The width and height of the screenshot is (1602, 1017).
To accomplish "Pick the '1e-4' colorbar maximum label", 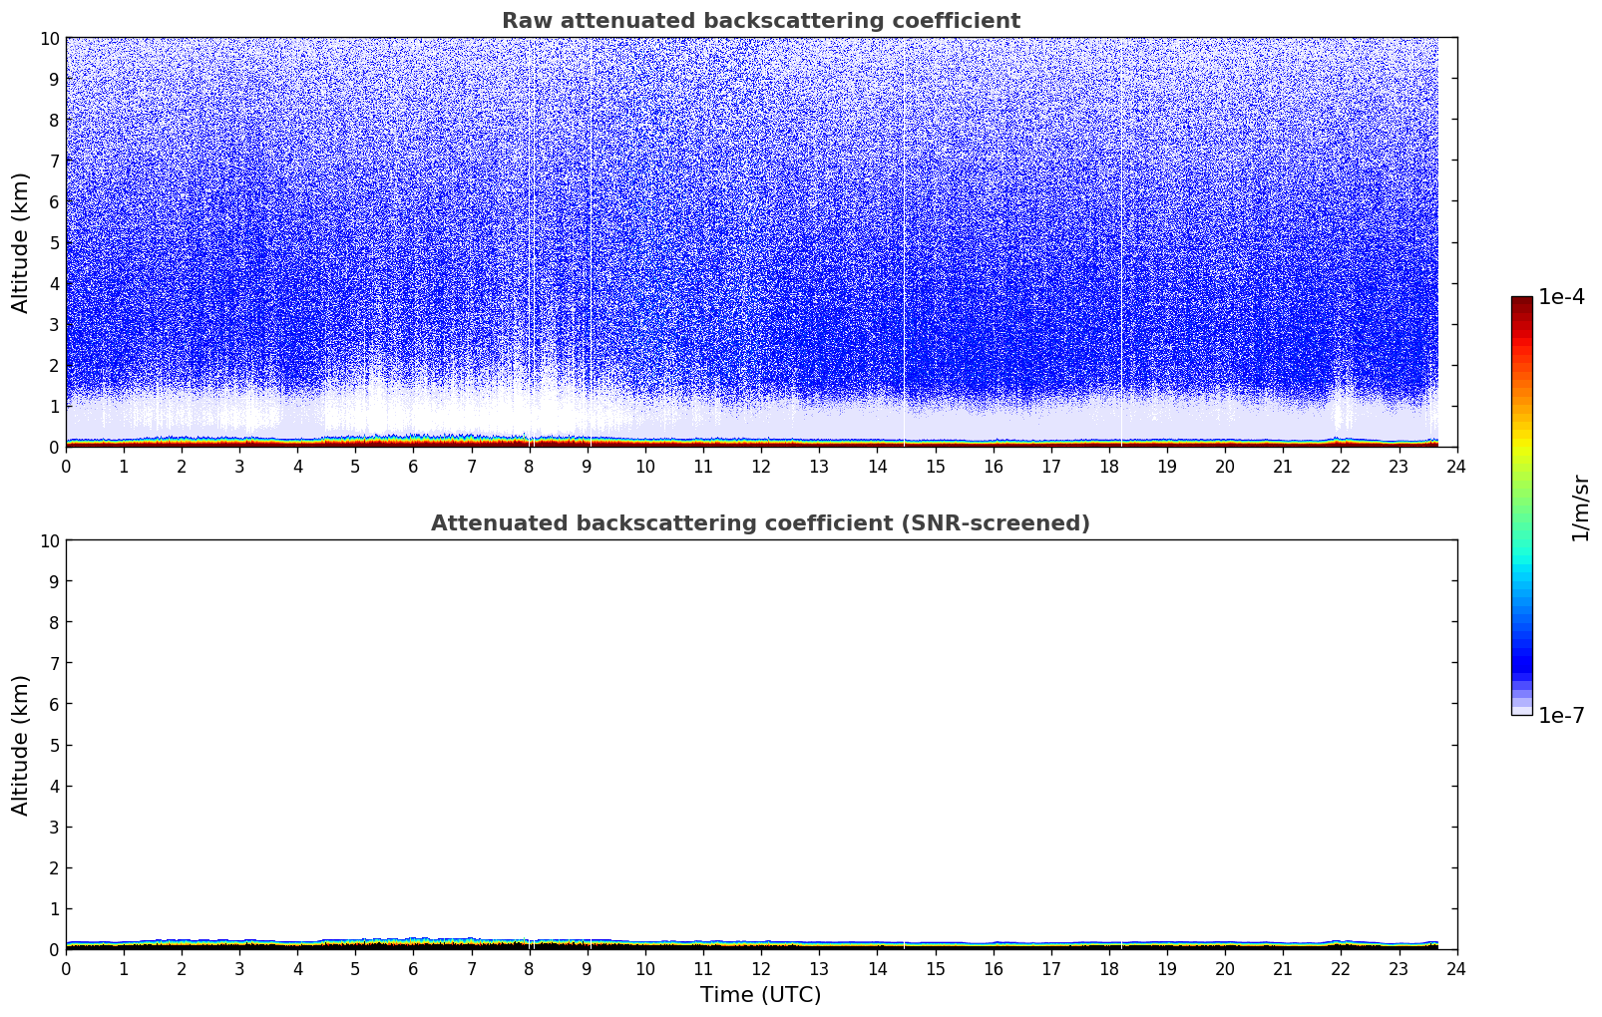I will (1561, 297).
